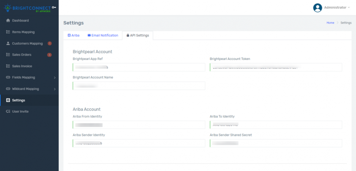Click the Brightpearl Account section heading
Image resolution: width=356 pixels, height=171 pixels.
[x=92, y=52]
